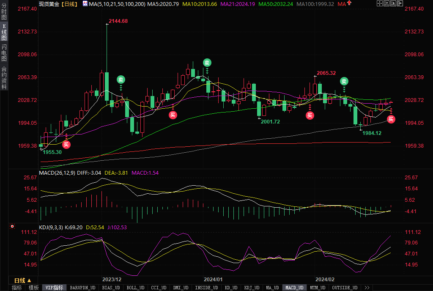Switch to K线图 view in left sidebar
Viewport: 433px width, 291px height.
coord(4,32)
